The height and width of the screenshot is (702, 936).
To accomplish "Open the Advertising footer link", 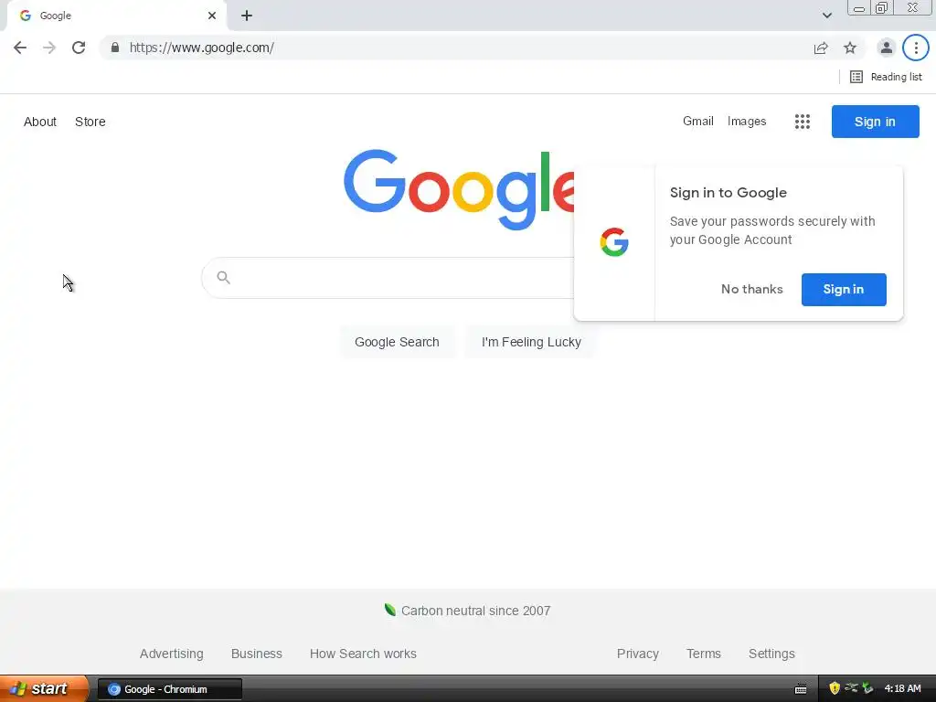I will click(x=171, y=654).
